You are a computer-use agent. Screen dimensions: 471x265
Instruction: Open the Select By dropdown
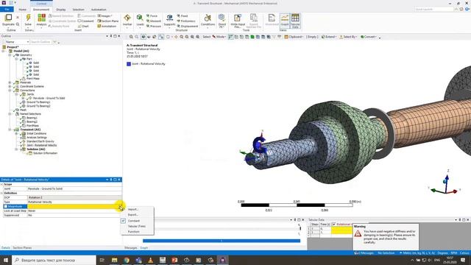point(348,37)
